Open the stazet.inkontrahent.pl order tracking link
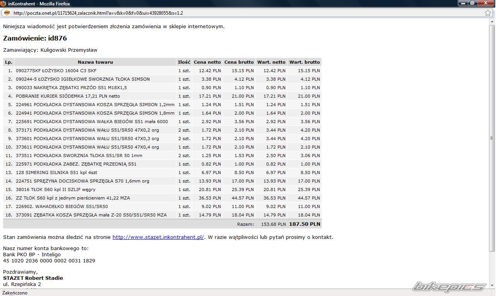The height and width of the screenshot is (296, 496). coord(158,237)
